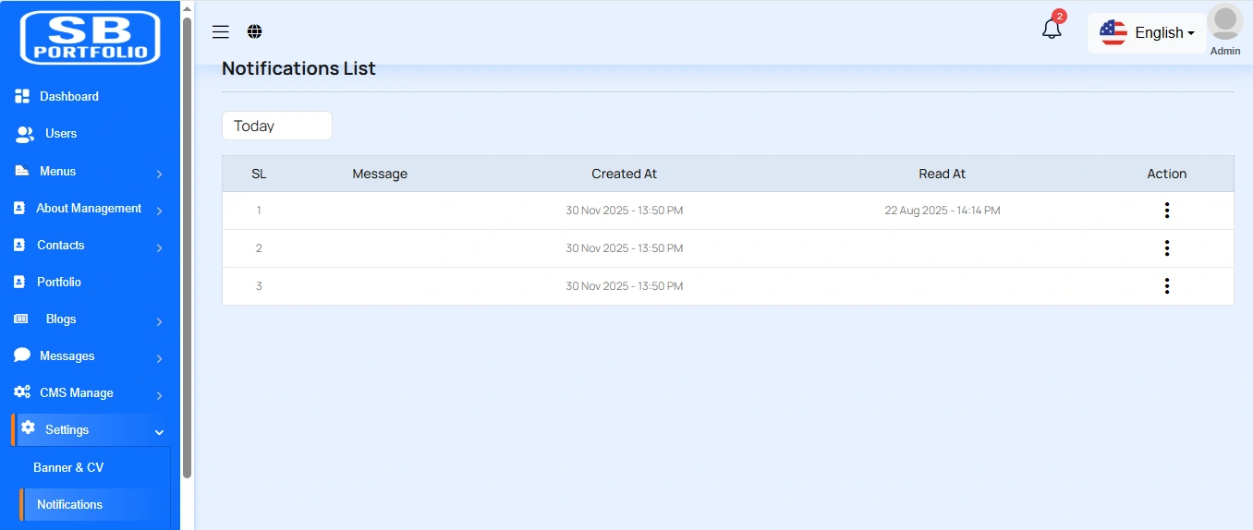Click the SB Portfolio logo
Screen dimensions: 1253x530
[91, 38]
